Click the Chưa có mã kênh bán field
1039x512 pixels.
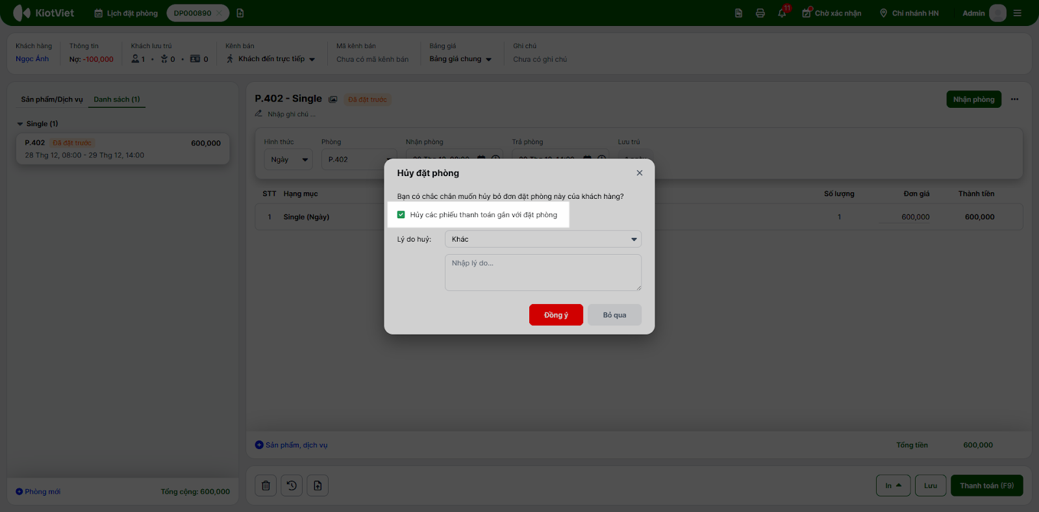[373, 59]
